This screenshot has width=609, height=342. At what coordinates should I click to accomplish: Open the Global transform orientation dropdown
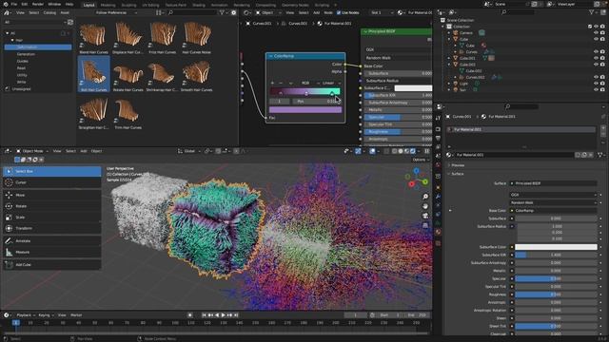tap(189, 151)
